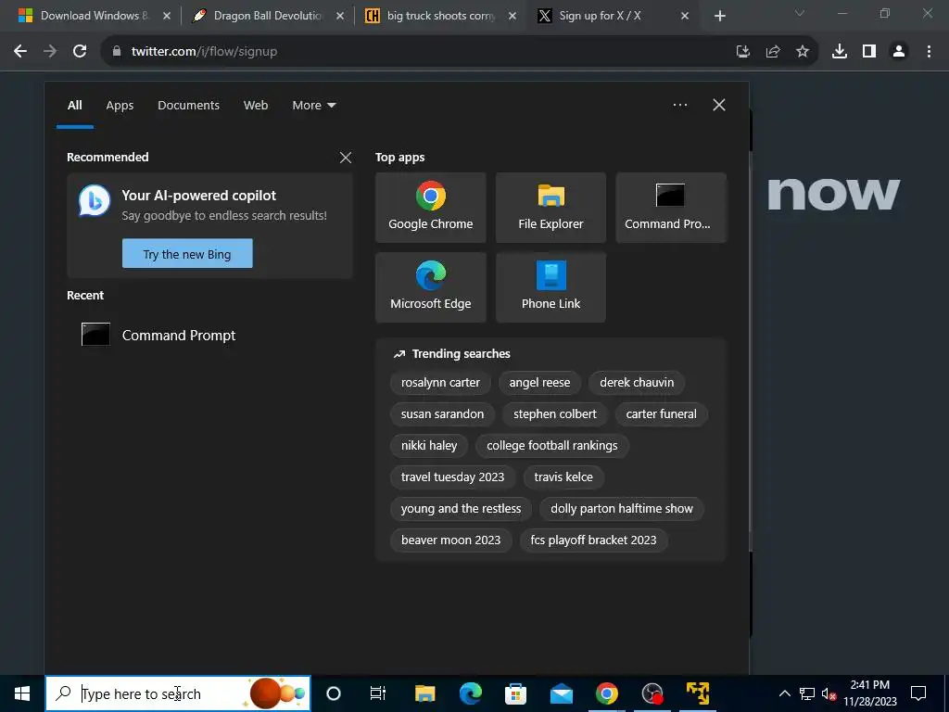This screenshot has height=712, width=949.
Task: Search trending carter funeral
Action: click(x=661, y=414)
